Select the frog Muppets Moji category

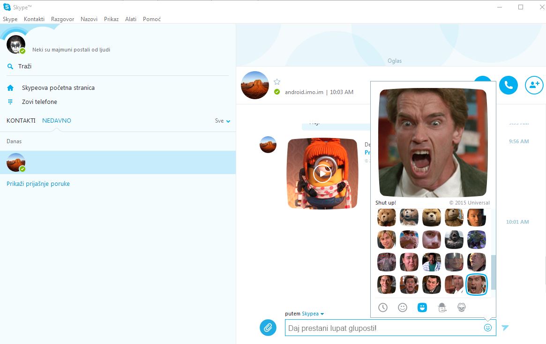click(x=462, y=307)
